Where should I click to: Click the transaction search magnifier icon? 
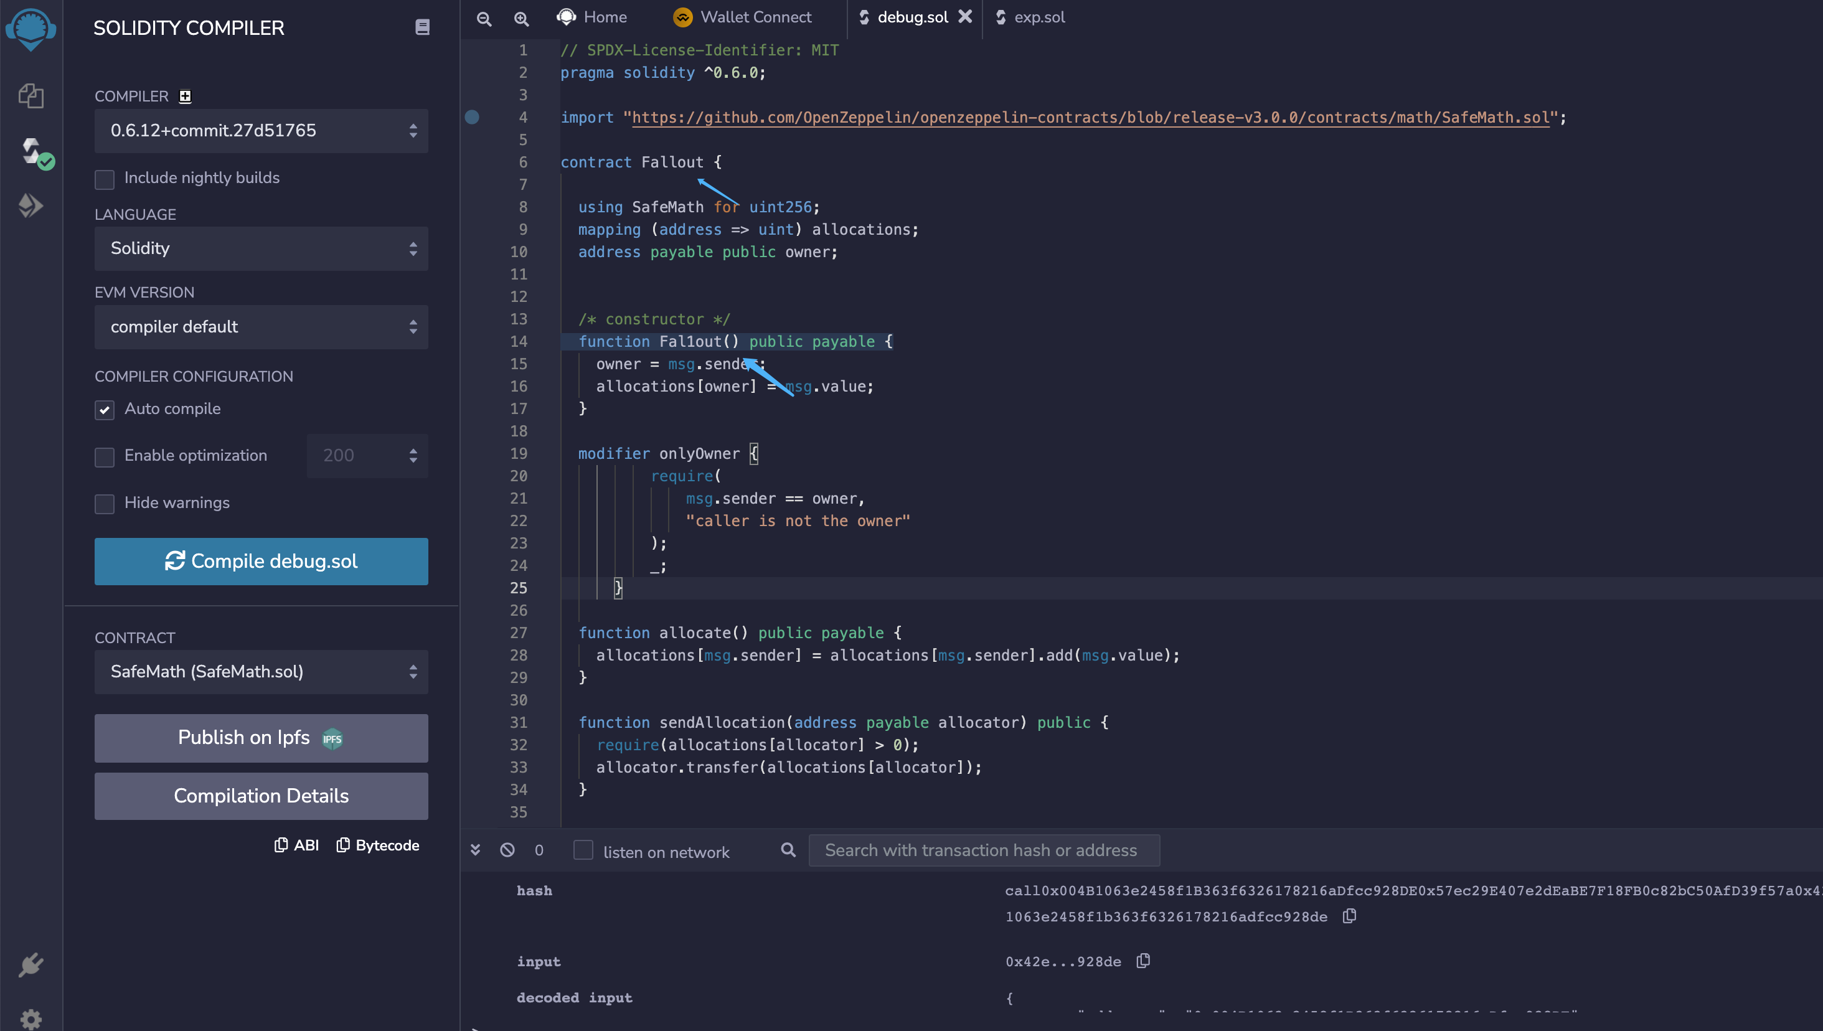click(x=788, y=850)
